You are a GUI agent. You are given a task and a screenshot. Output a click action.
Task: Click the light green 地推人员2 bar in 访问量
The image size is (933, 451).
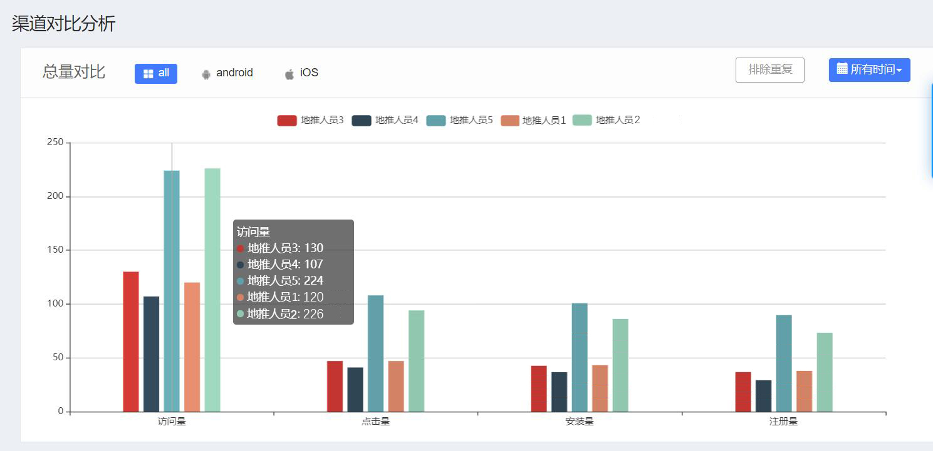(x=212, y=290)
